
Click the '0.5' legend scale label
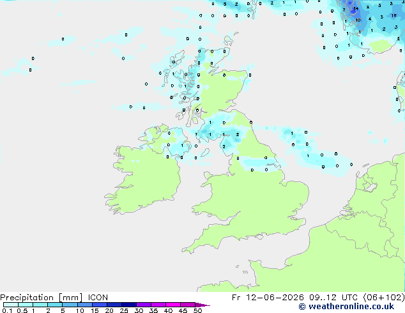22,310
